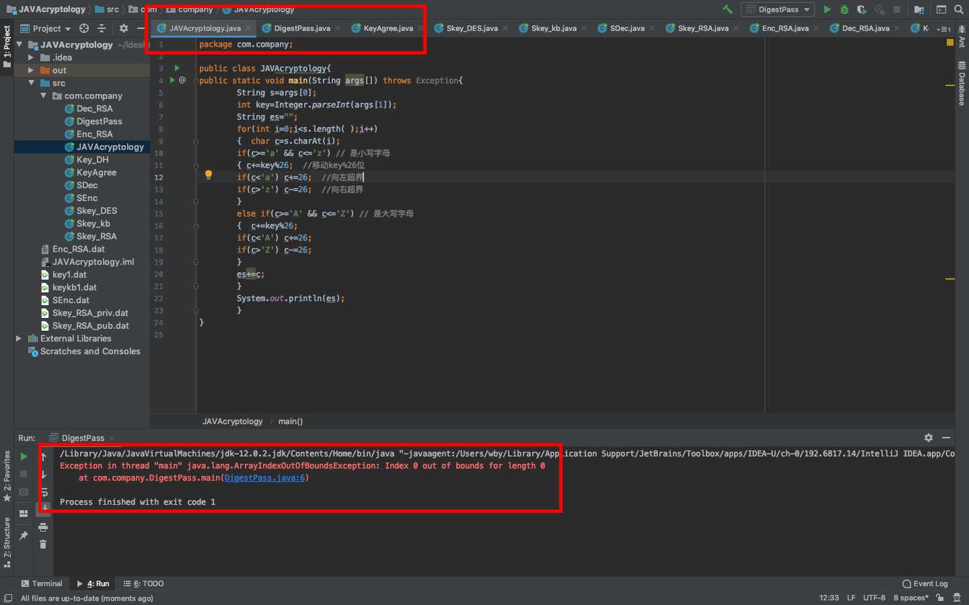Click the main() breadcrumb below the editor
969x605 pixels.
pos(290,421)
